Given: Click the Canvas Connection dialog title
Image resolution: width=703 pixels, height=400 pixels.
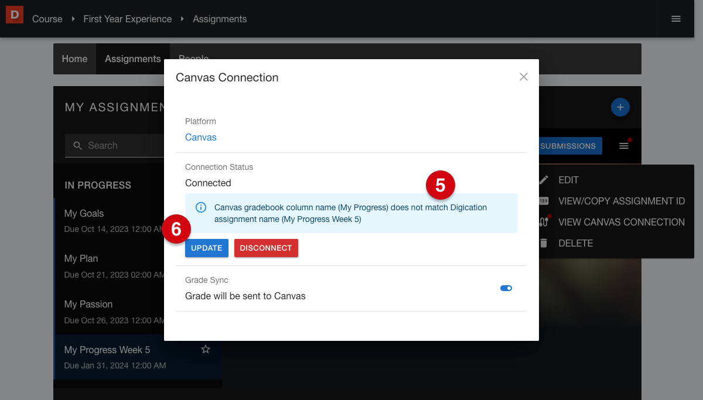Looking at the screenshot, I should point(227,77).
